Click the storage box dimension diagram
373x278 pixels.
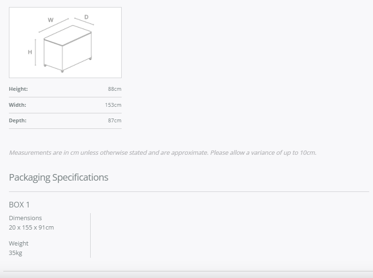pyautogui.click(x=65, y=42)
